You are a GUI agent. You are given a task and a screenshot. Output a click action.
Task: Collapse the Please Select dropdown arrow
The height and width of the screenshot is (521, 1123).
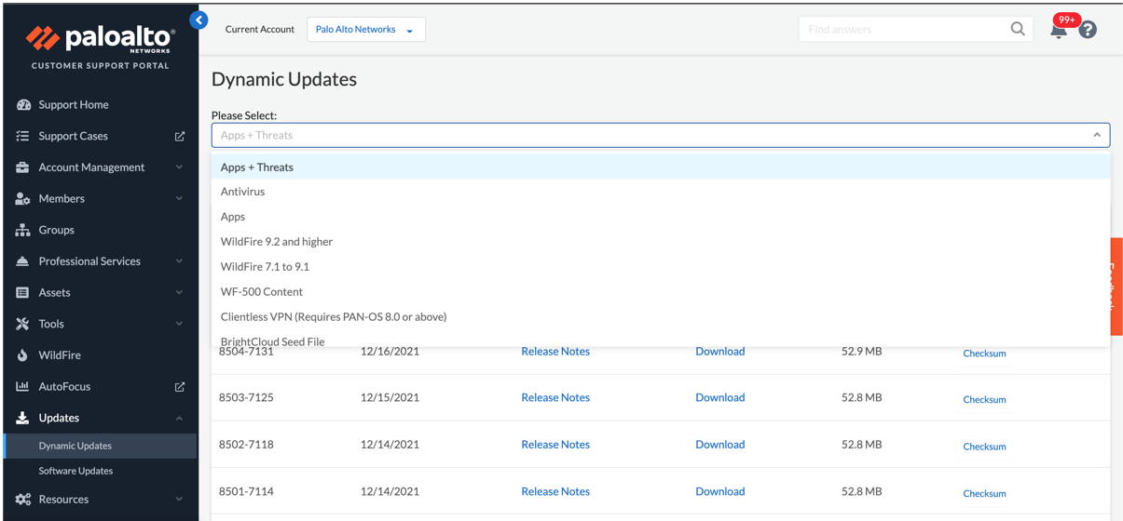(x=1097, y=135)
